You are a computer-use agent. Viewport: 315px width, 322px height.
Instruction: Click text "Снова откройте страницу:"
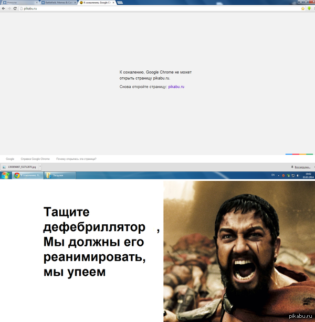[143, 87]
